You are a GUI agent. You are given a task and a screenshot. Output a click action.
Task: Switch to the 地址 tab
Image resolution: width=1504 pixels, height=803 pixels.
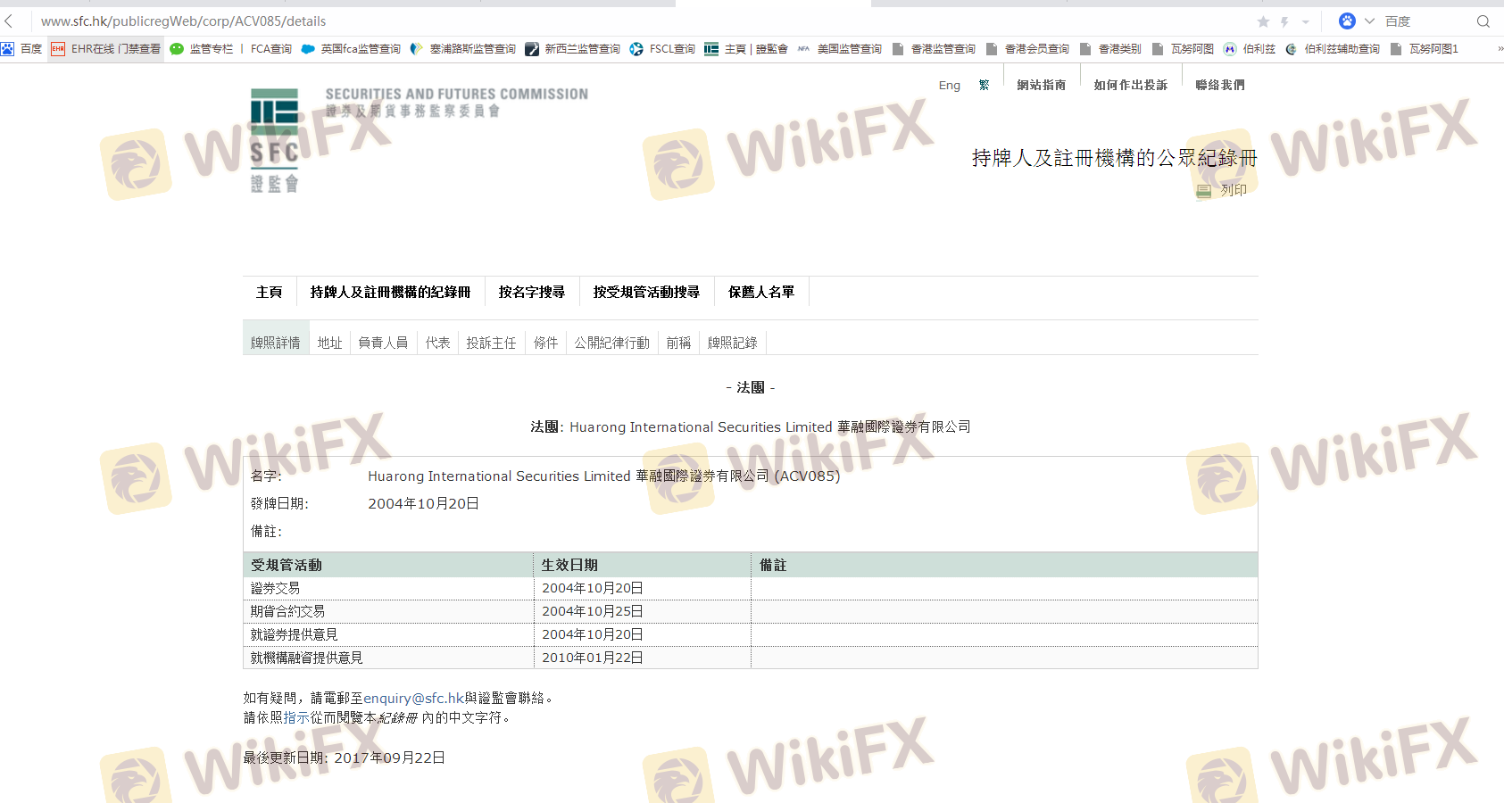coord(330,343)
